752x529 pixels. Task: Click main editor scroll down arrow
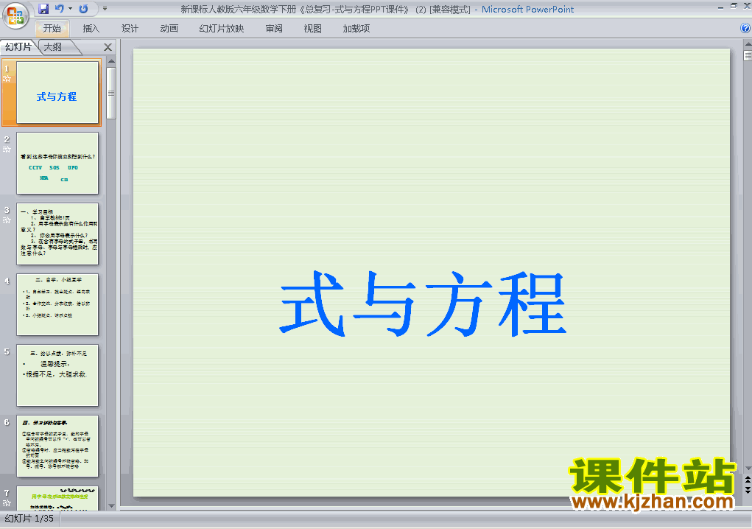[748, 468]
